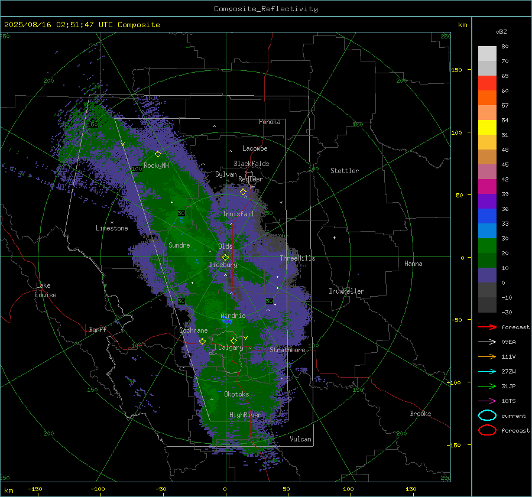Click the Stettler city label
The image size is (532, 497).
coord(345,171)
